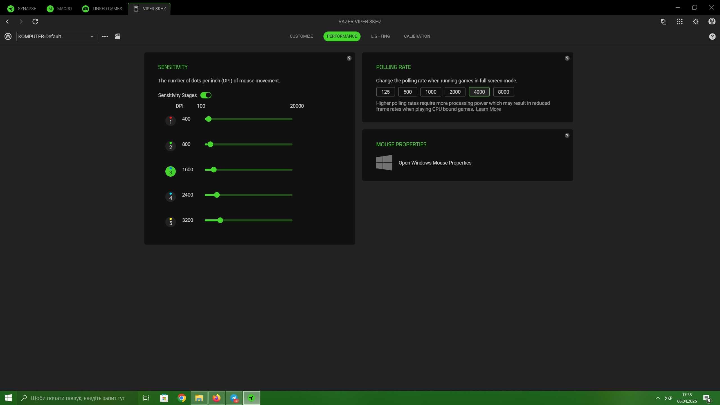Set polling rate to 8000
Image resolution: width=720 pixels, height=405 pixels.
tap(503, 92)
